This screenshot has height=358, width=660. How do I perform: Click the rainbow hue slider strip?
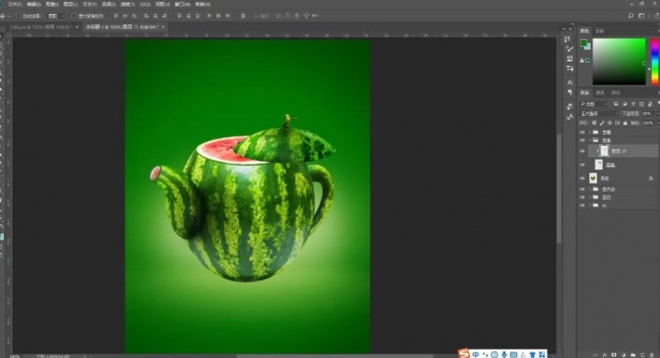(x=655, y=62)
